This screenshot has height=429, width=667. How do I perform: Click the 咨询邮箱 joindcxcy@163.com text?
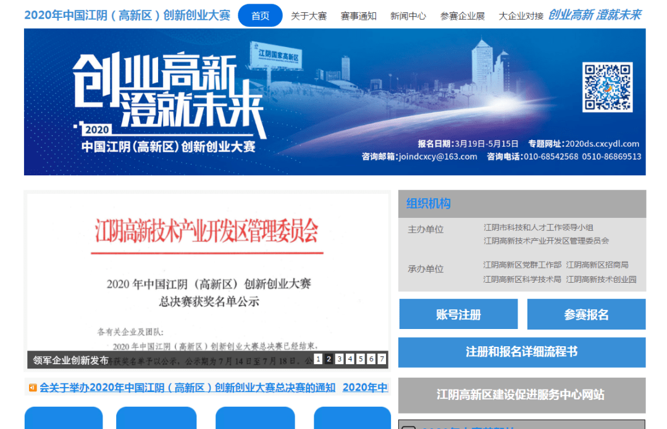click(419, 156)
